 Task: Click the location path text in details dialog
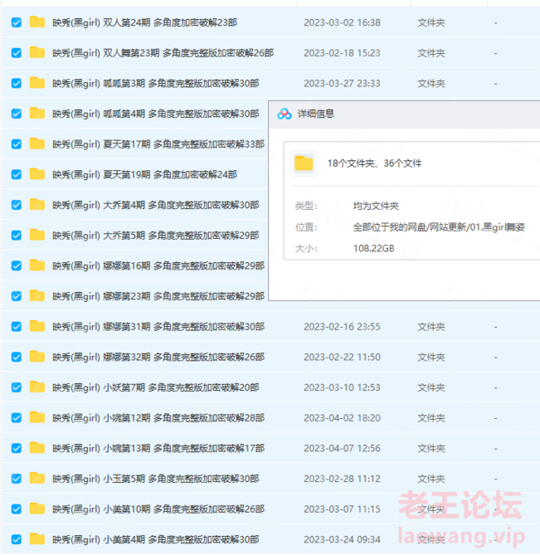click(x=438, y=226)
